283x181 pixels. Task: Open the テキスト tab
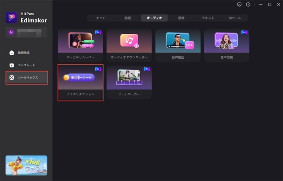tap(208, 18)
